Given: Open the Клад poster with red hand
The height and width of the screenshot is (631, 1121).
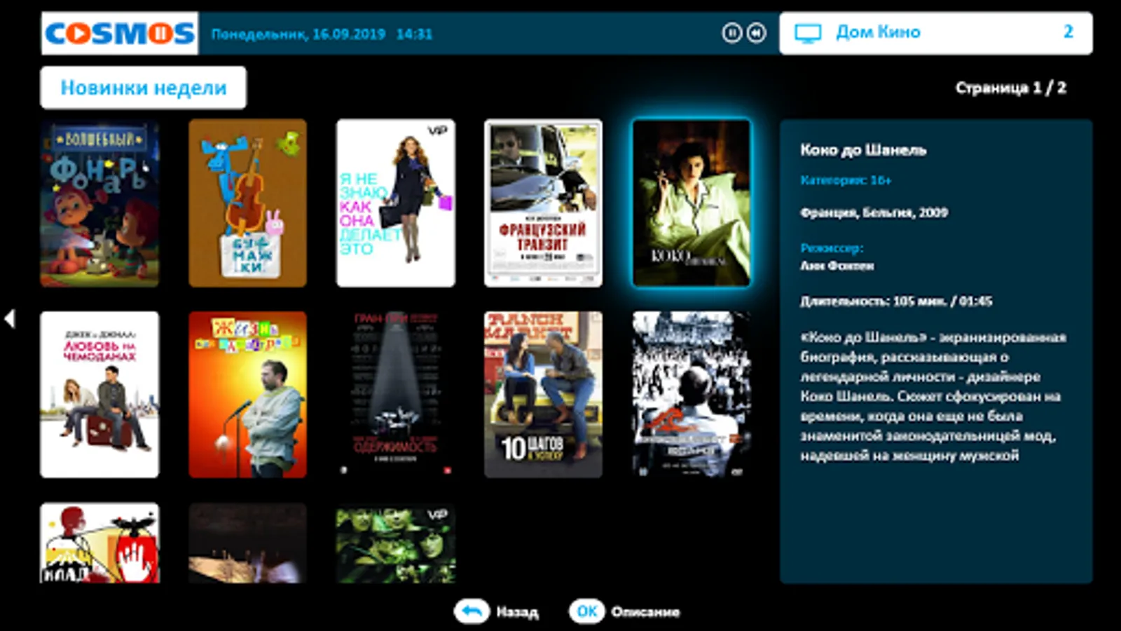Looking at the screenshot, I should (99, 543).
